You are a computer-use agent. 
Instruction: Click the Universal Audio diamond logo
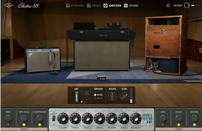pos(9,5)
